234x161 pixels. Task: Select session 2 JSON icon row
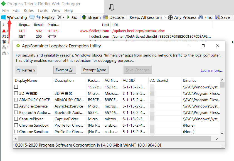pyautogui.click(x=4, y=36)
